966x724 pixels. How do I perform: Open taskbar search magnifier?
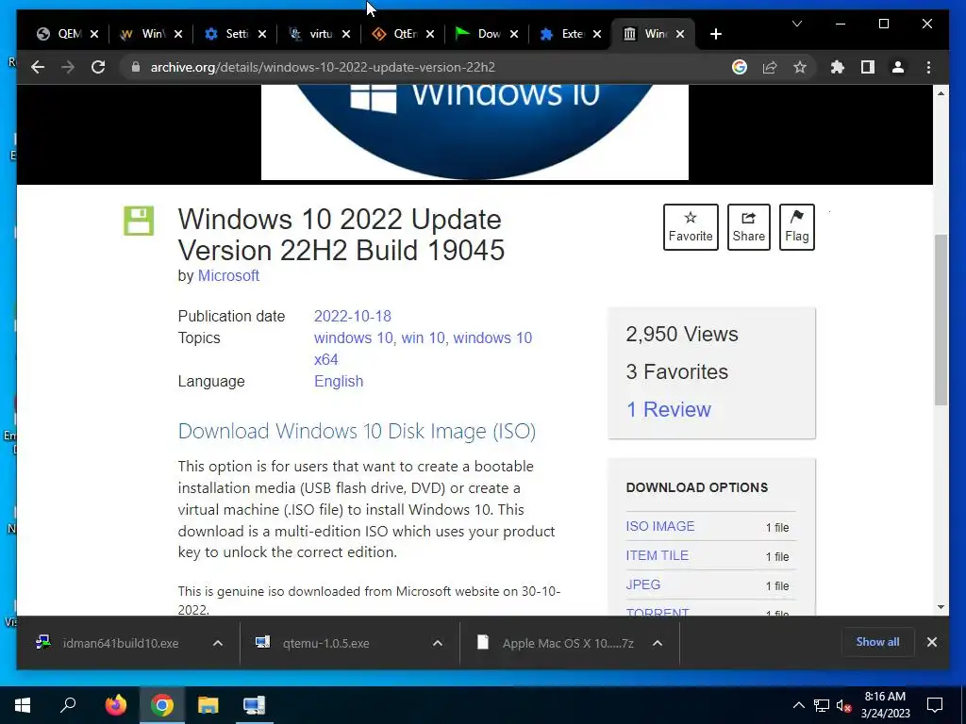click(x=68, y=704)
